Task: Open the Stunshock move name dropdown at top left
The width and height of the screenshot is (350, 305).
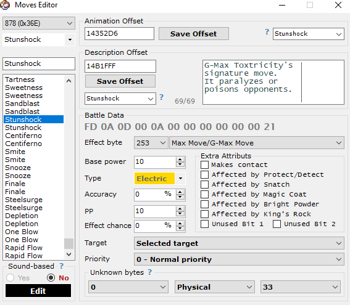Action: (39, 39)
